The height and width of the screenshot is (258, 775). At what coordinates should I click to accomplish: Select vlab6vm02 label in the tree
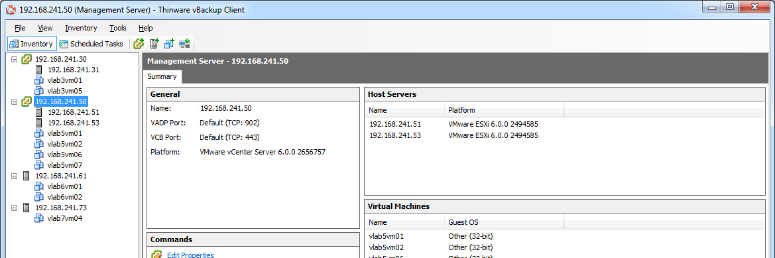click(x=64, y=197)
